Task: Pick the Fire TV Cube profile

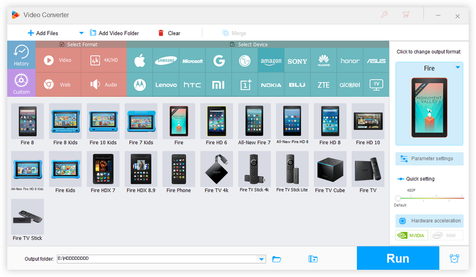Action: click(330, 172)
